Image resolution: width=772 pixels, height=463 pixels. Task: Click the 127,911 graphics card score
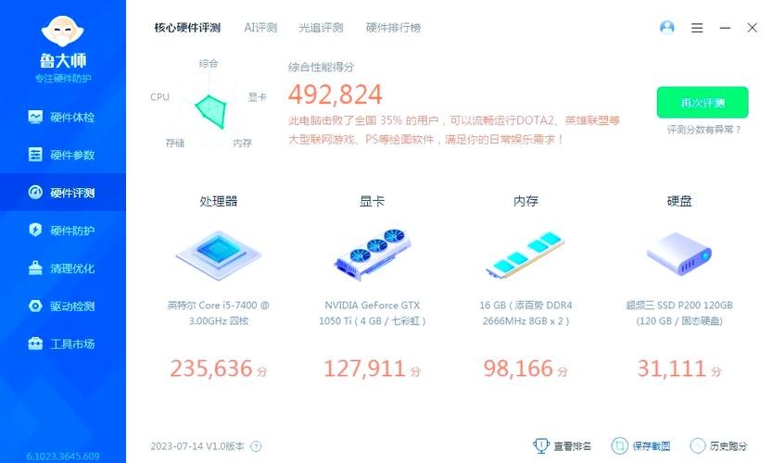pyautogui.click(x=373, y=369)
